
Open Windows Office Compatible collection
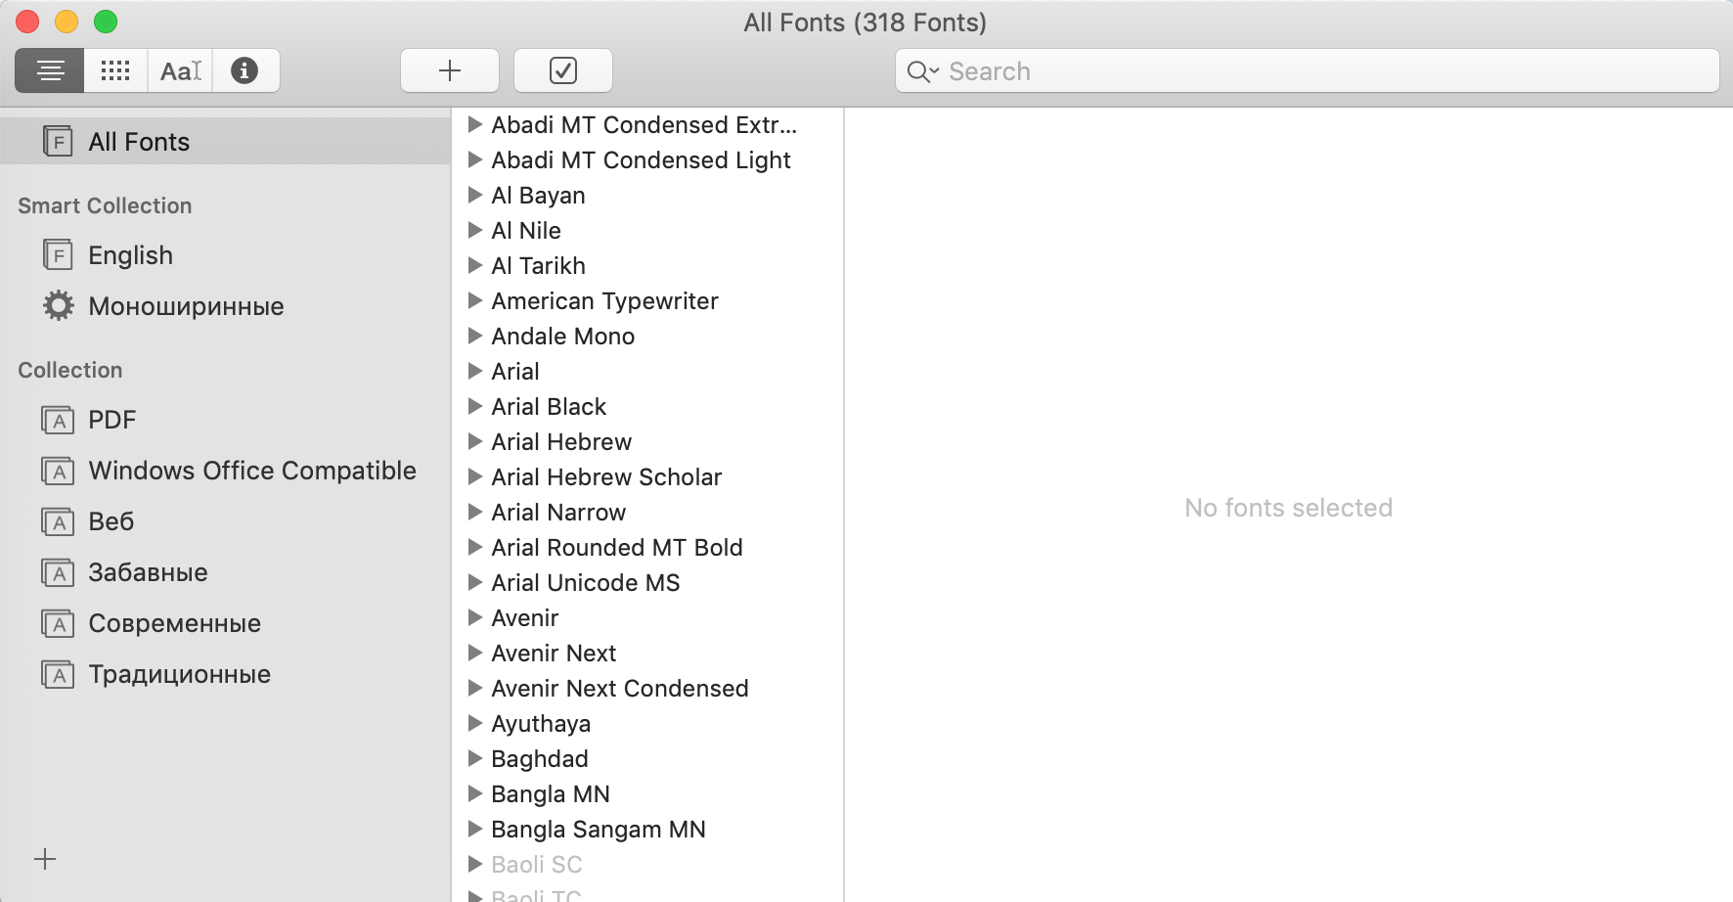225,471
